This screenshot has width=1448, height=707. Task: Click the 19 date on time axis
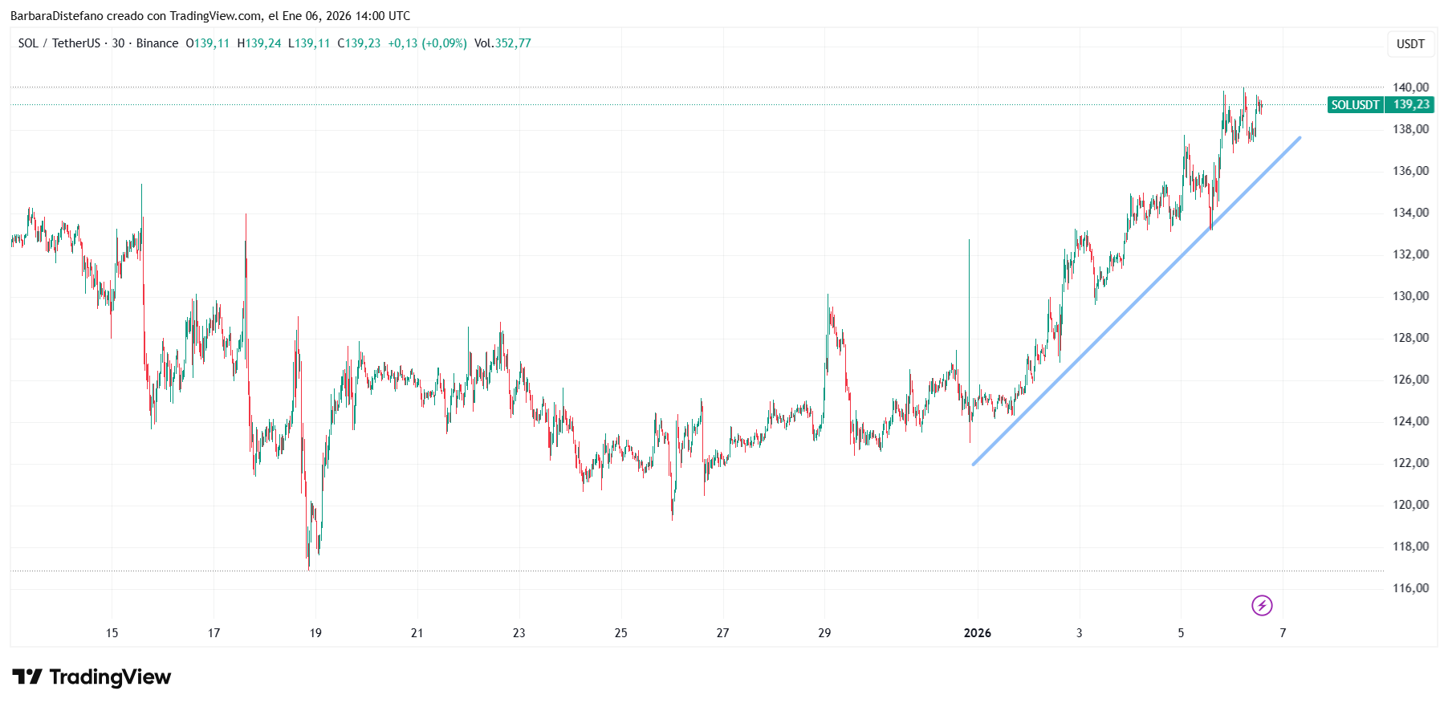click(315, 633)
